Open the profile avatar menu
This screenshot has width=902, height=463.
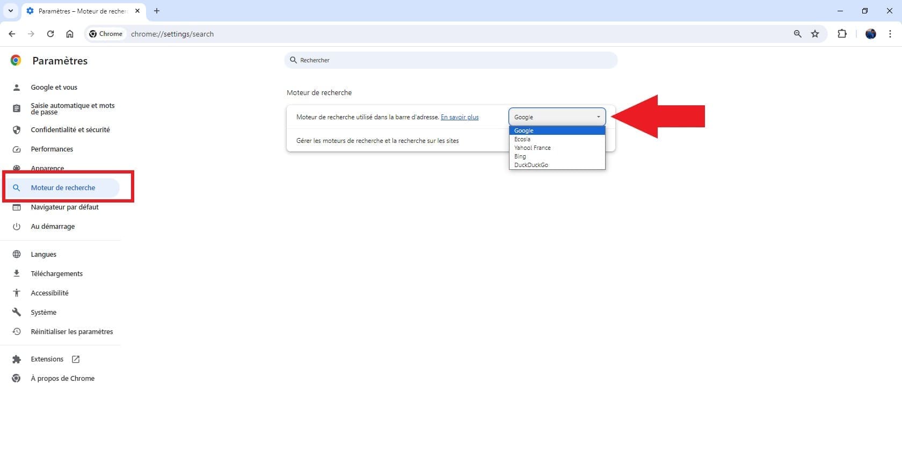coord(871,34)
